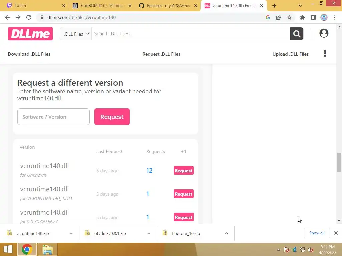
Task: Select the vcruntime140.dll tab
Action: pos(234,6)
